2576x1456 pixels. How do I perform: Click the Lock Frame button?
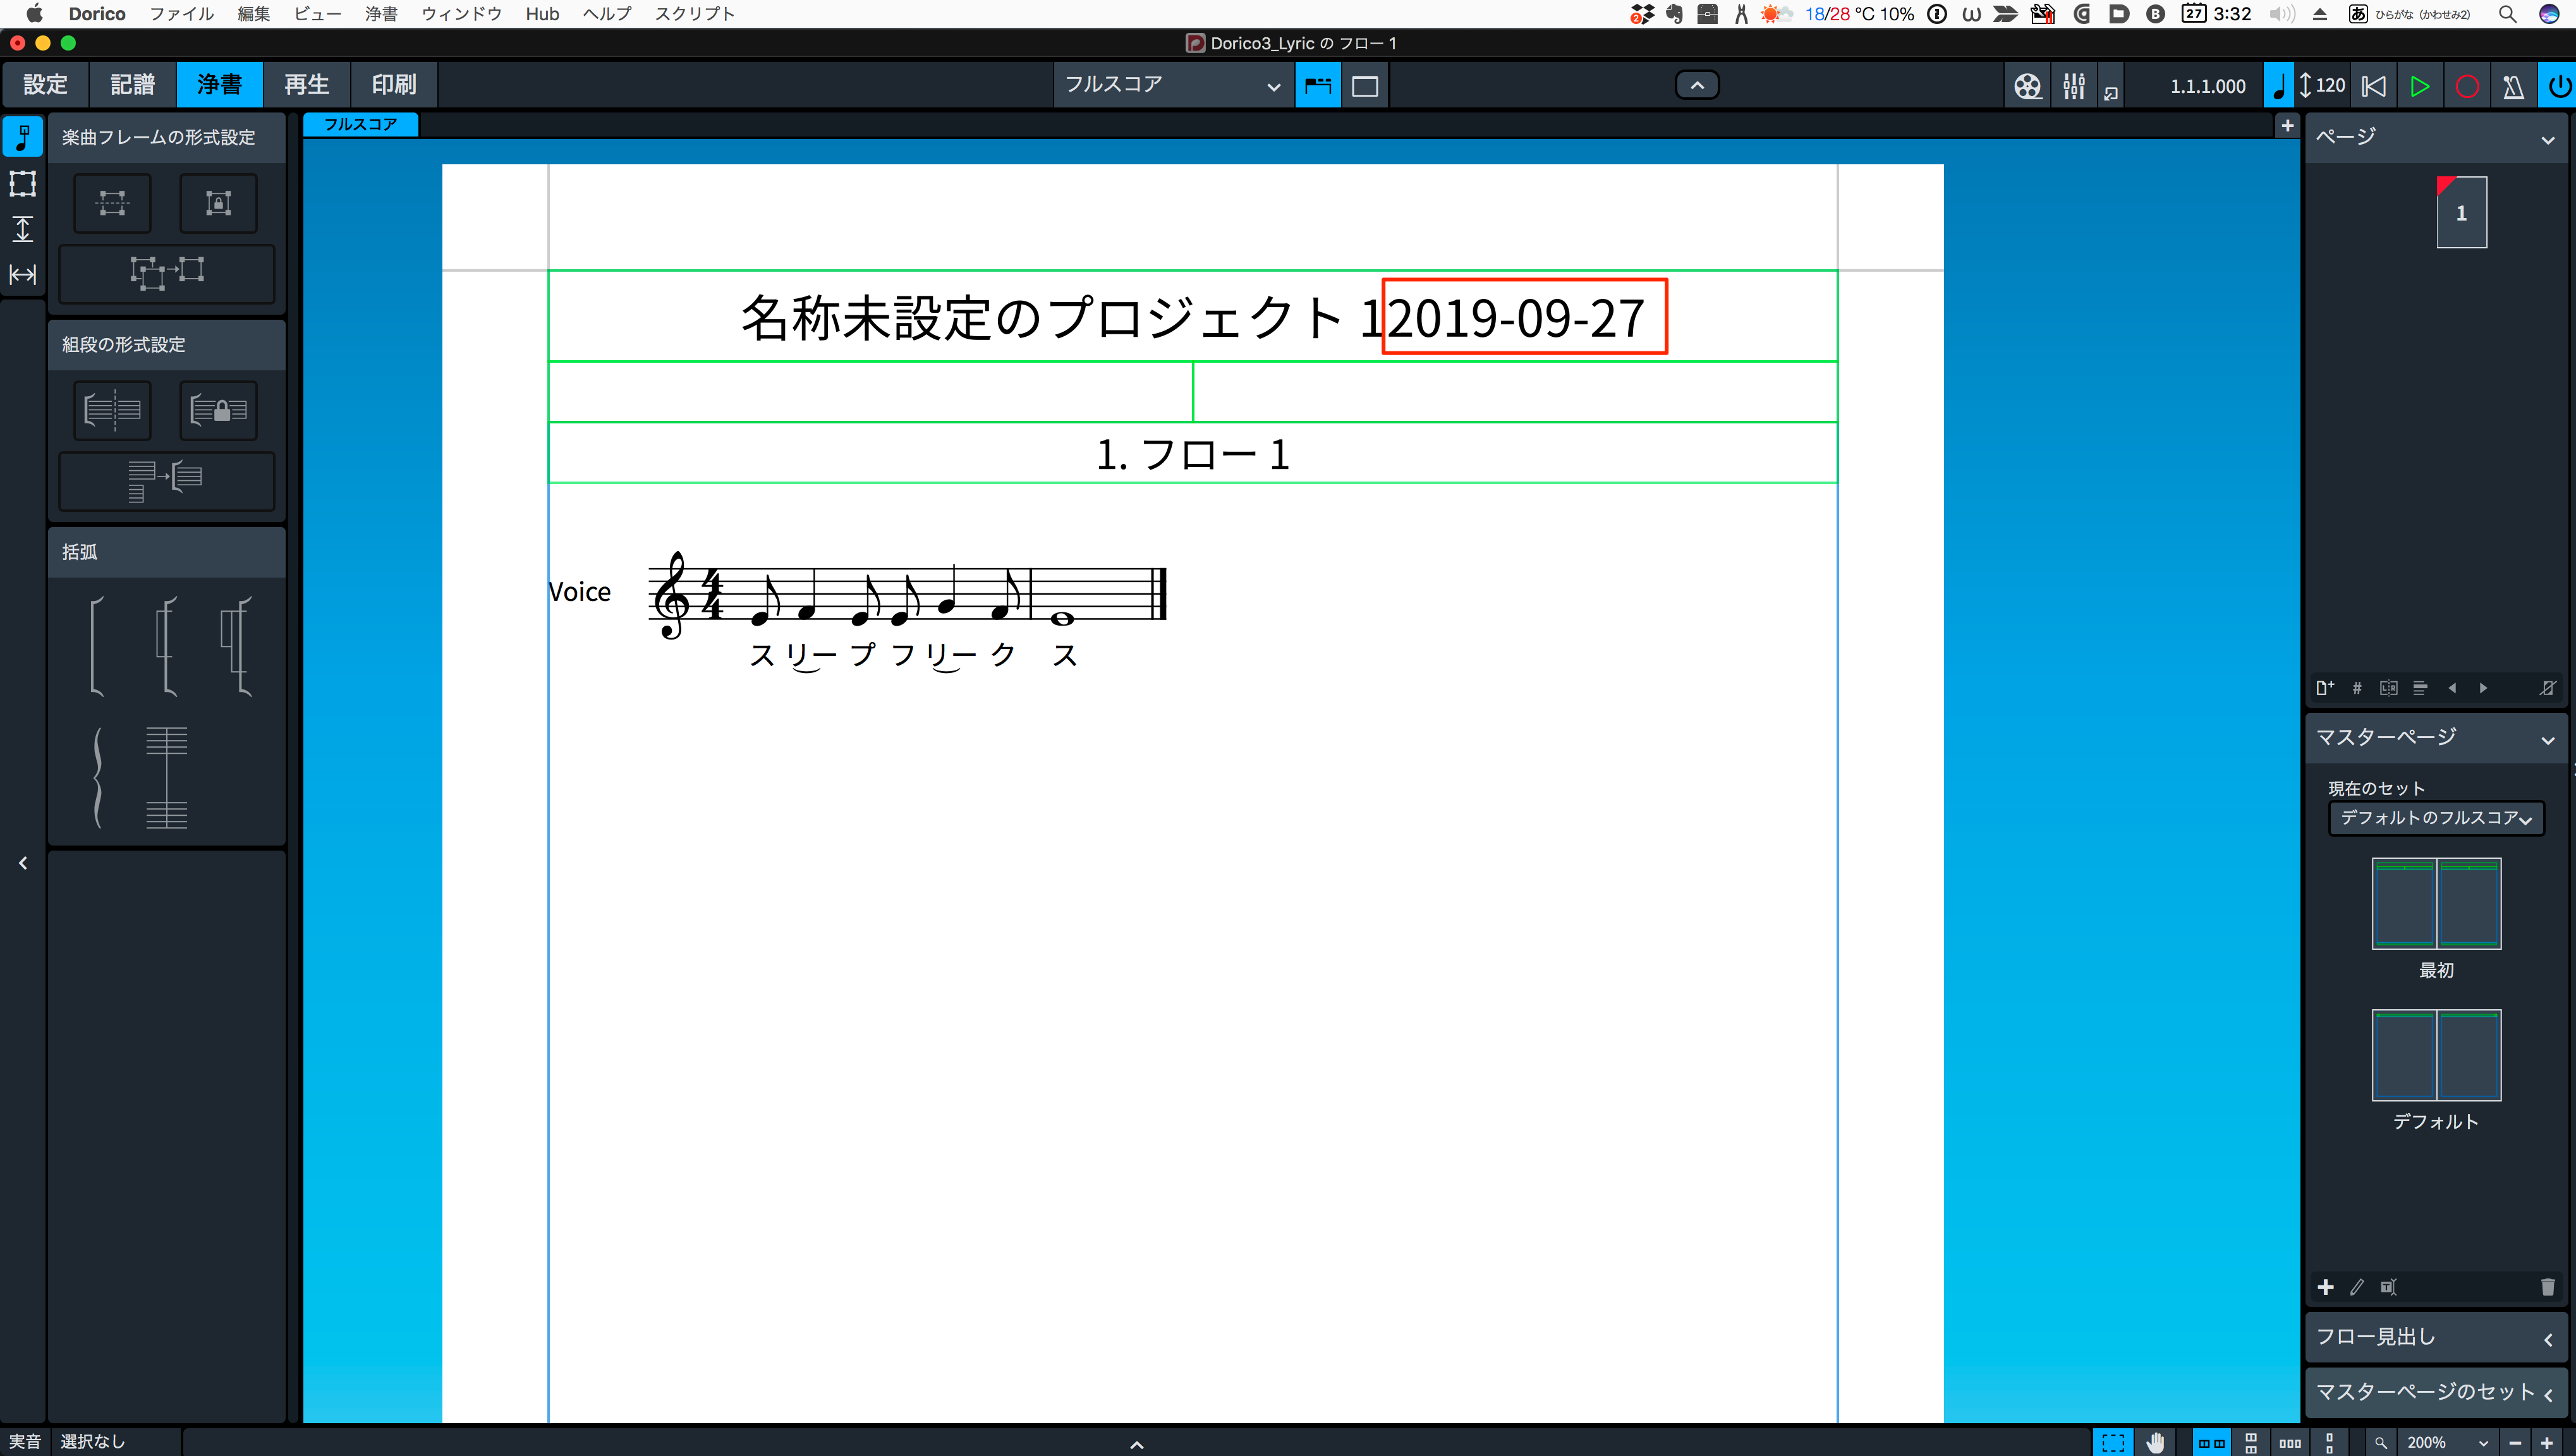click(218, 203)
